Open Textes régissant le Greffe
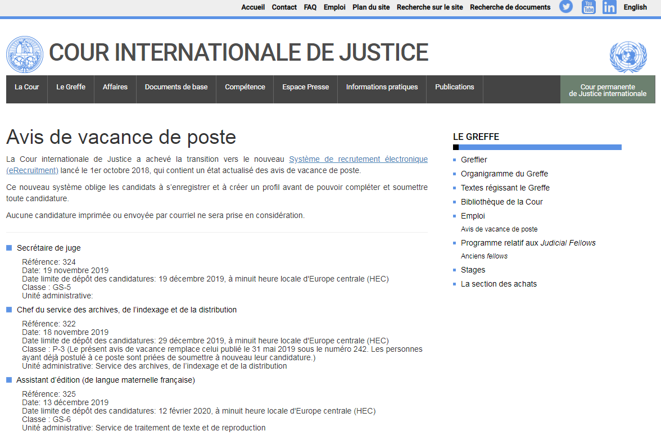661x440 pixels. coord(505,188)
